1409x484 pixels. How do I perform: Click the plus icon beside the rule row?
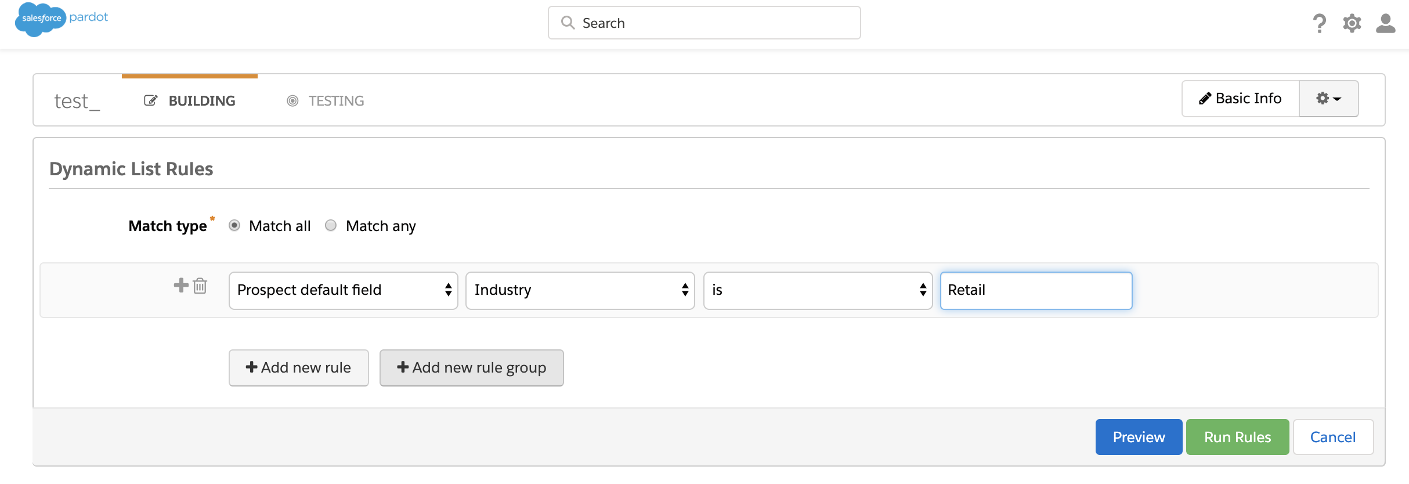pos(181,286)
